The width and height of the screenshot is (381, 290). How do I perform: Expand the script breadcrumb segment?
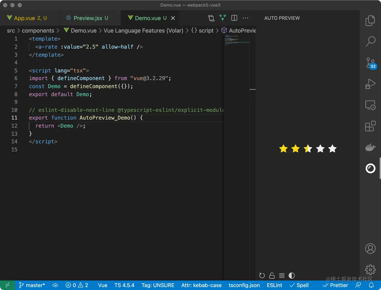[206, 31]
